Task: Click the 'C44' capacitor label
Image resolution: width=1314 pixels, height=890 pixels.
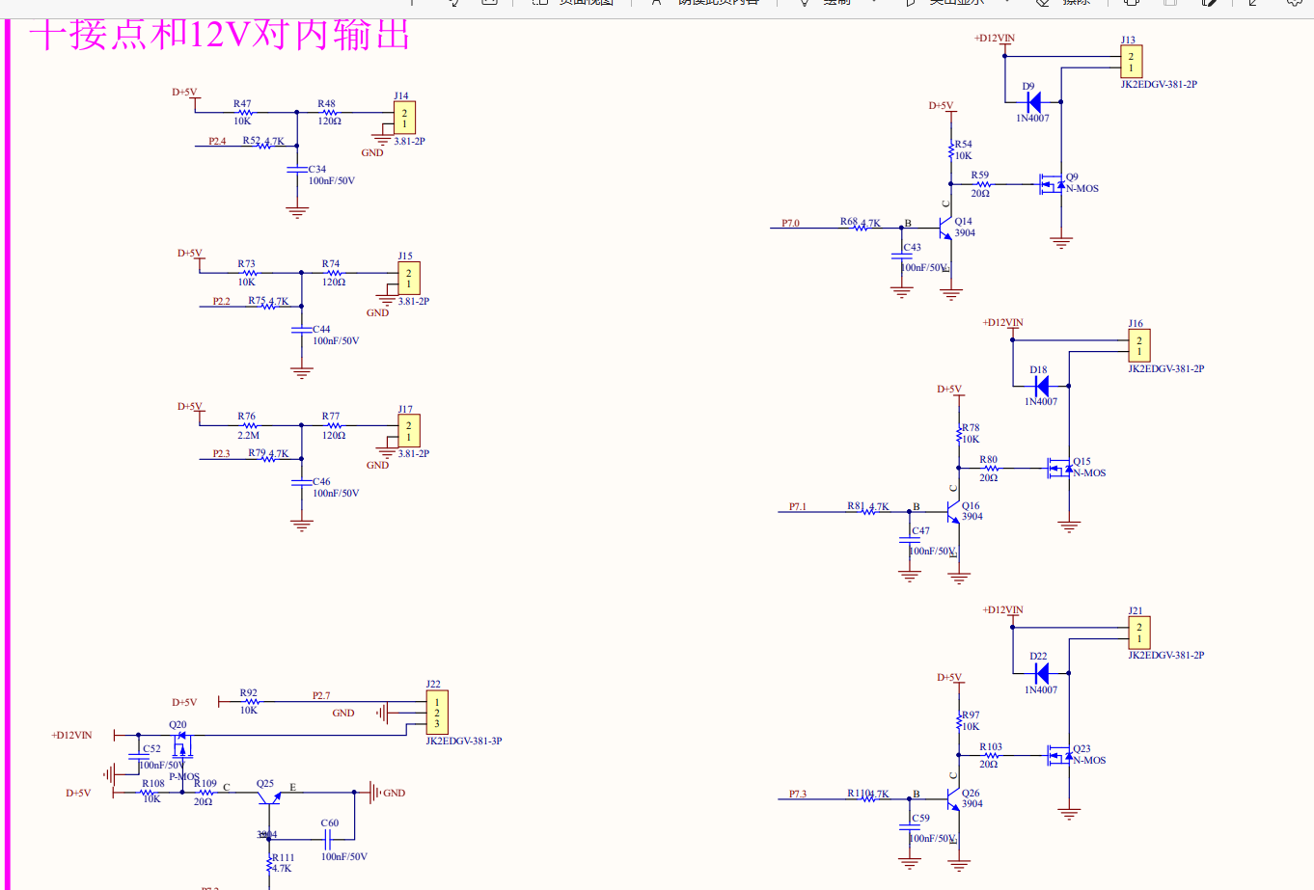Action: coord(321,329)
